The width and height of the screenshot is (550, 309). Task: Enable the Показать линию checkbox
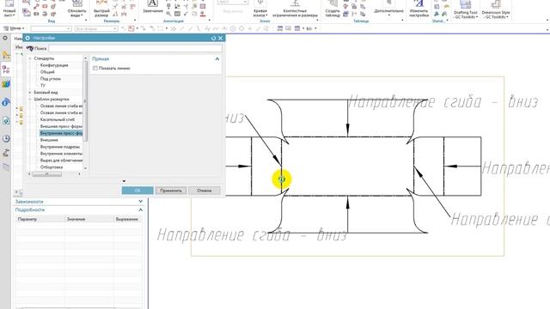click(95, 69)
